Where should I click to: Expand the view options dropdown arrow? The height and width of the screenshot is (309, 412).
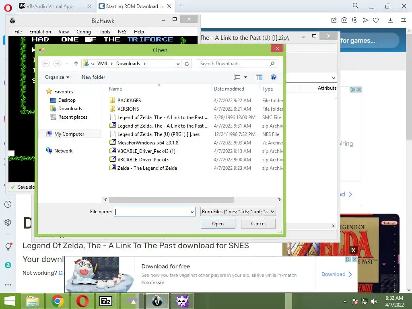246,77
